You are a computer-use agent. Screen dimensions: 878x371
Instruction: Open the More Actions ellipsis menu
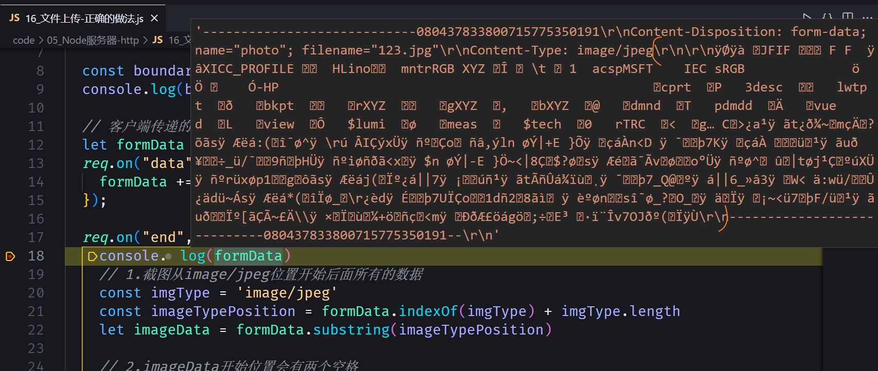[868, 17]
